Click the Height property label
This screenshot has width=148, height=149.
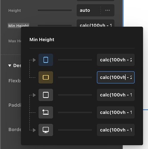[15, 10]
